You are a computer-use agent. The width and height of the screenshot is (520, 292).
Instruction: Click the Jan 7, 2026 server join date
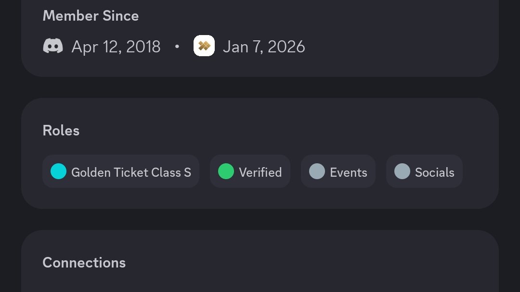click(264, 47)
